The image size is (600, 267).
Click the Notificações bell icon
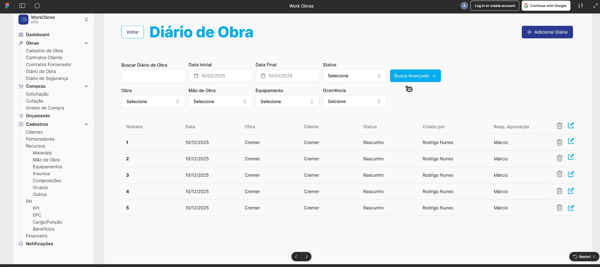click(x=21, y=244)
